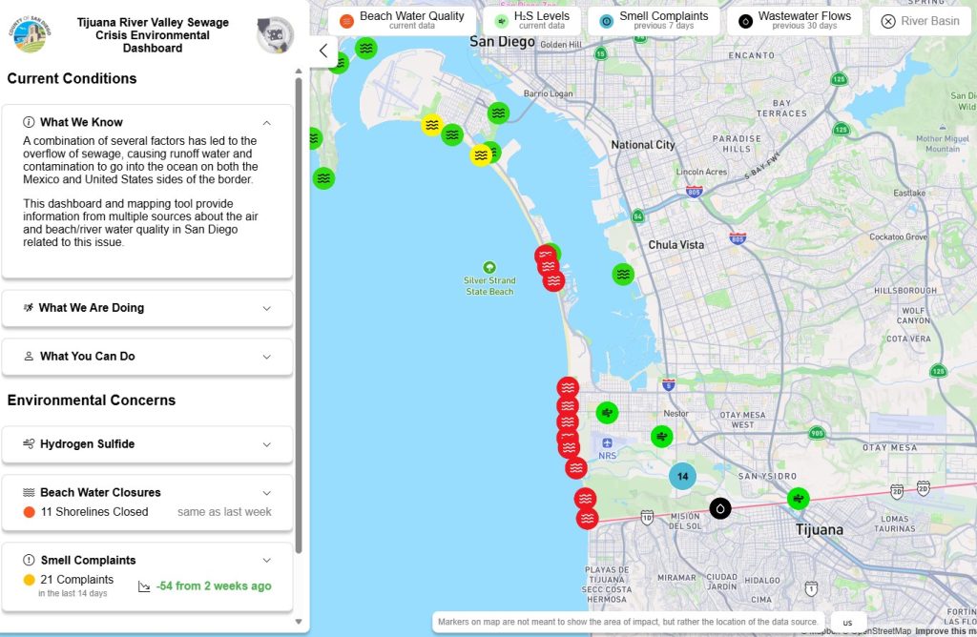Click the NRS airport map icon
The image size is (977, 637).
607,443
